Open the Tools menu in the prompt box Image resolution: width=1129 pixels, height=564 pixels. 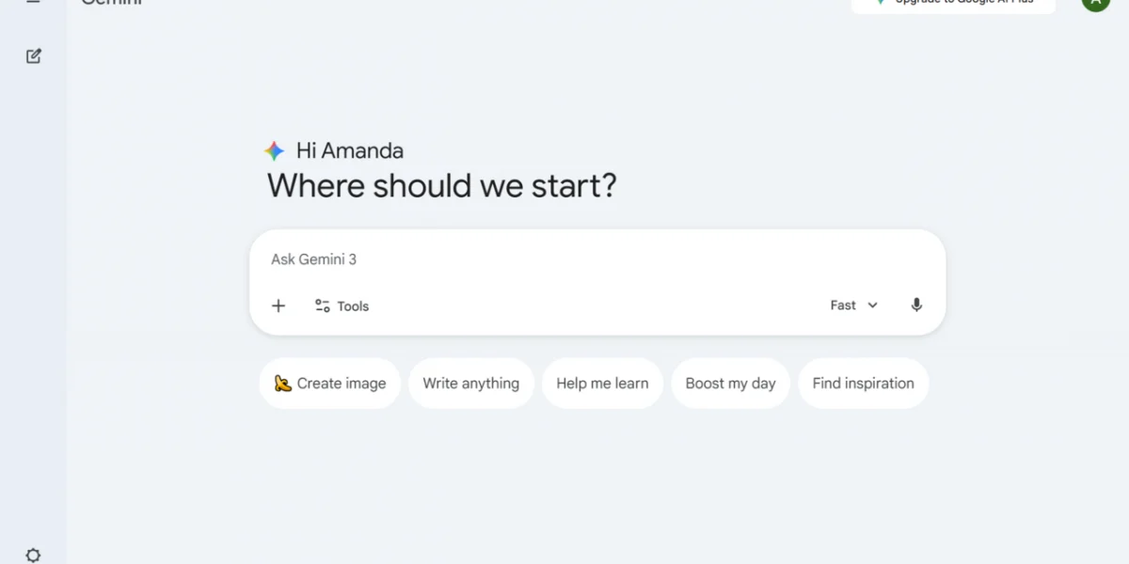click(x=342, y=305)
